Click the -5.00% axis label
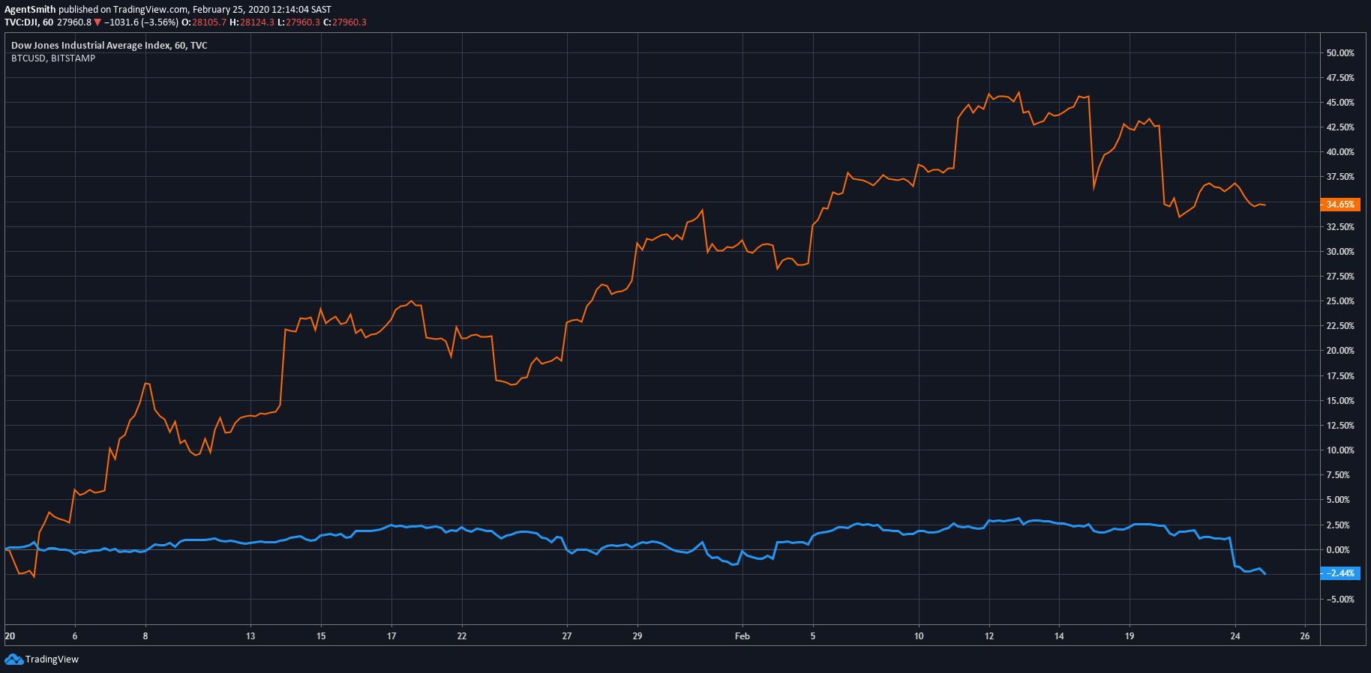This screenshot has height=673, width=1371. [1339, 600]
